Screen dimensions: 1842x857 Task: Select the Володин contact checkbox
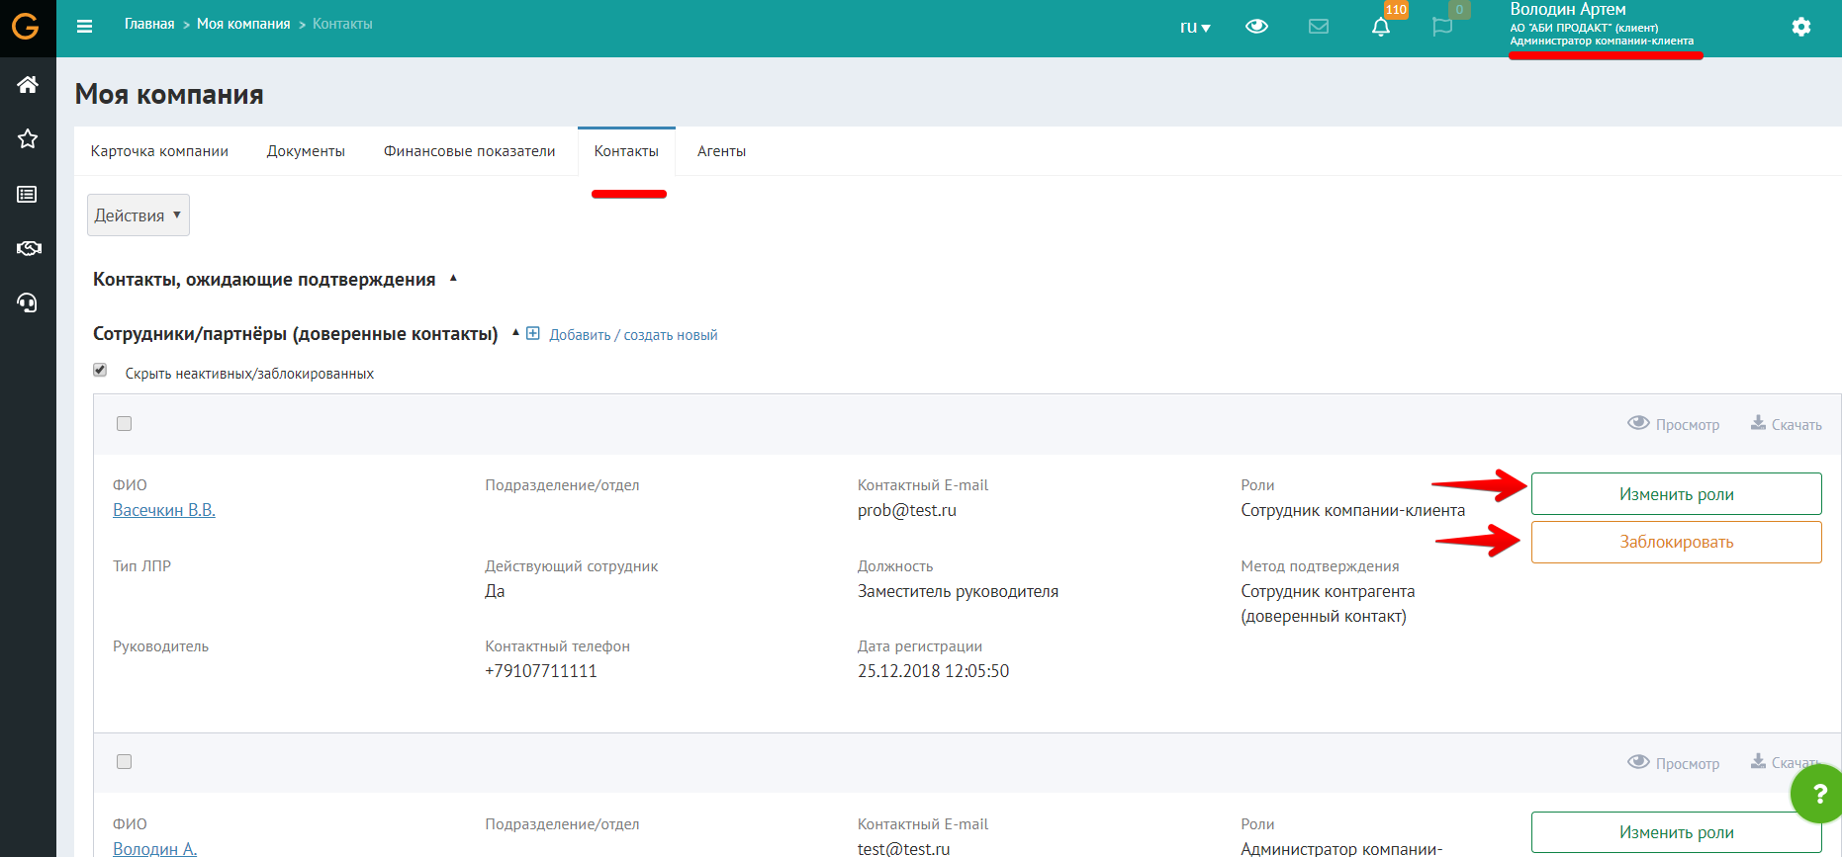(124, 761)
